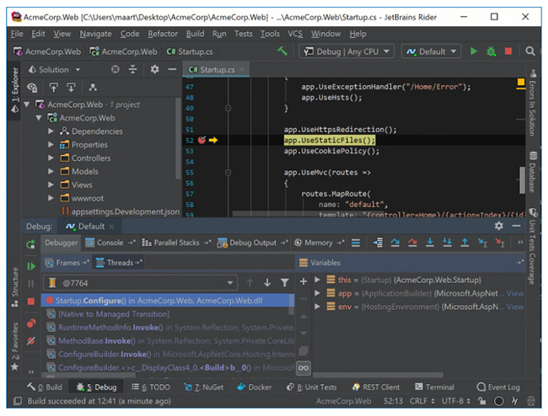Click the editor vertical scrollbar thumb
This screenshot has width=548, height=416.
click(522, 179)
